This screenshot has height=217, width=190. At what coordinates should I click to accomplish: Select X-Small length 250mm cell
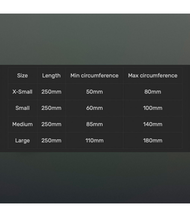tap(51, 92)
